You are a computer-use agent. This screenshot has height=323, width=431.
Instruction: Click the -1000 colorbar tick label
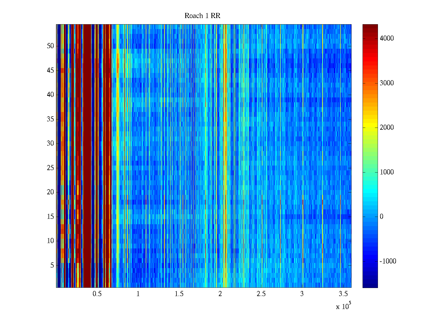[388, 261]
